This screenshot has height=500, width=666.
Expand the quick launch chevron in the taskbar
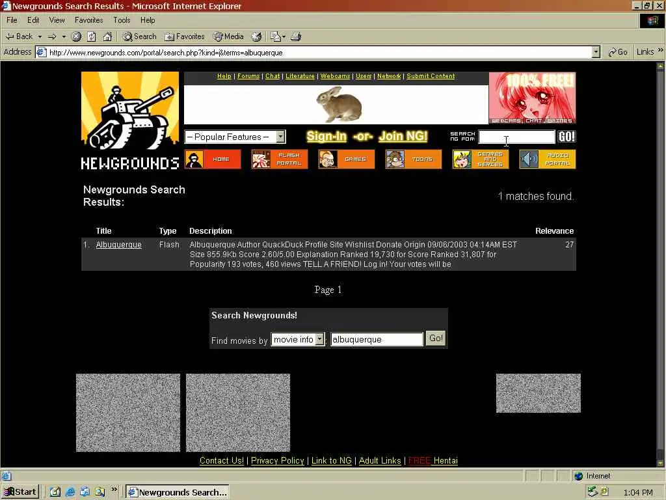click(114, 490)
